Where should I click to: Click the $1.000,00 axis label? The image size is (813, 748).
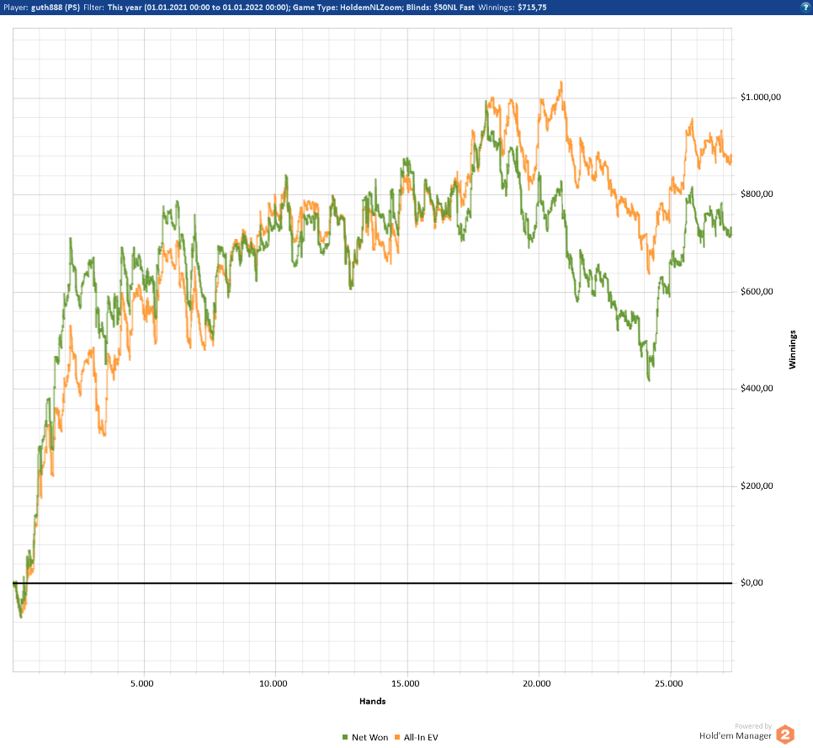[x=761, y=98]
